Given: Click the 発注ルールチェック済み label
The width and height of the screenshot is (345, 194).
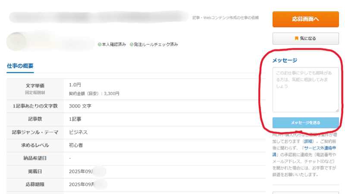Looking at the screenshot, I should coord(156,44).
